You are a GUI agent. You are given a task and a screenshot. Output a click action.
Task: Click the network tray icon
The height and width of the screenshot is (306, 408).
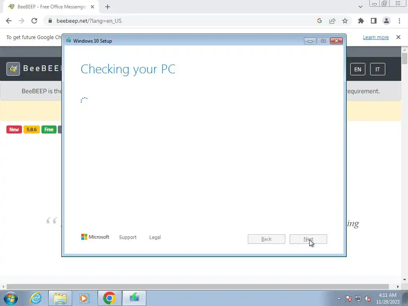pyautogui.click(x=358, y=298)
